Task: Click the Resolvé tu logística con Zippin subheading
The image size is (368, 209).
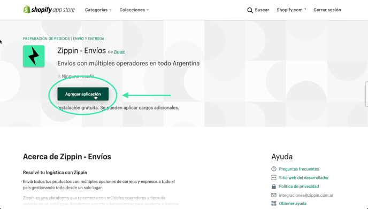Action: (55, 173)
